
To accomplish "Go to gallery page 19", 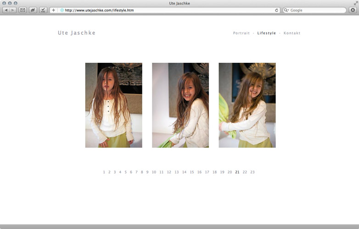I will [x=222, y=172].
